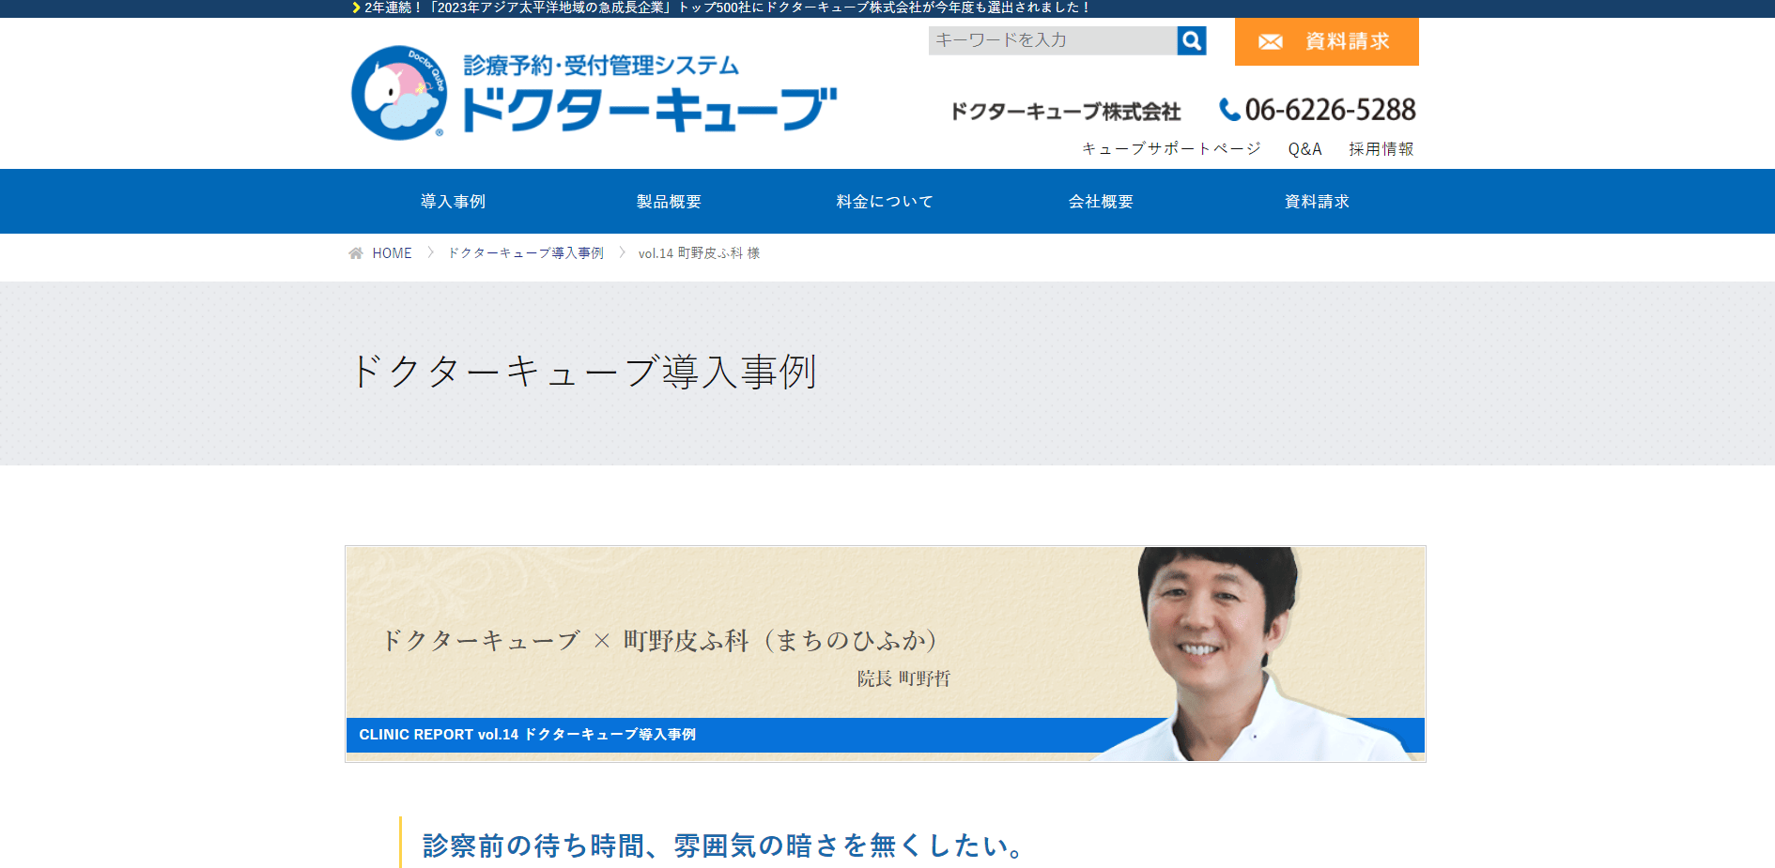Open the 導入事例 navigation menu item
This screenshot has width=1775, height=868.
click(x=453, y=202)
